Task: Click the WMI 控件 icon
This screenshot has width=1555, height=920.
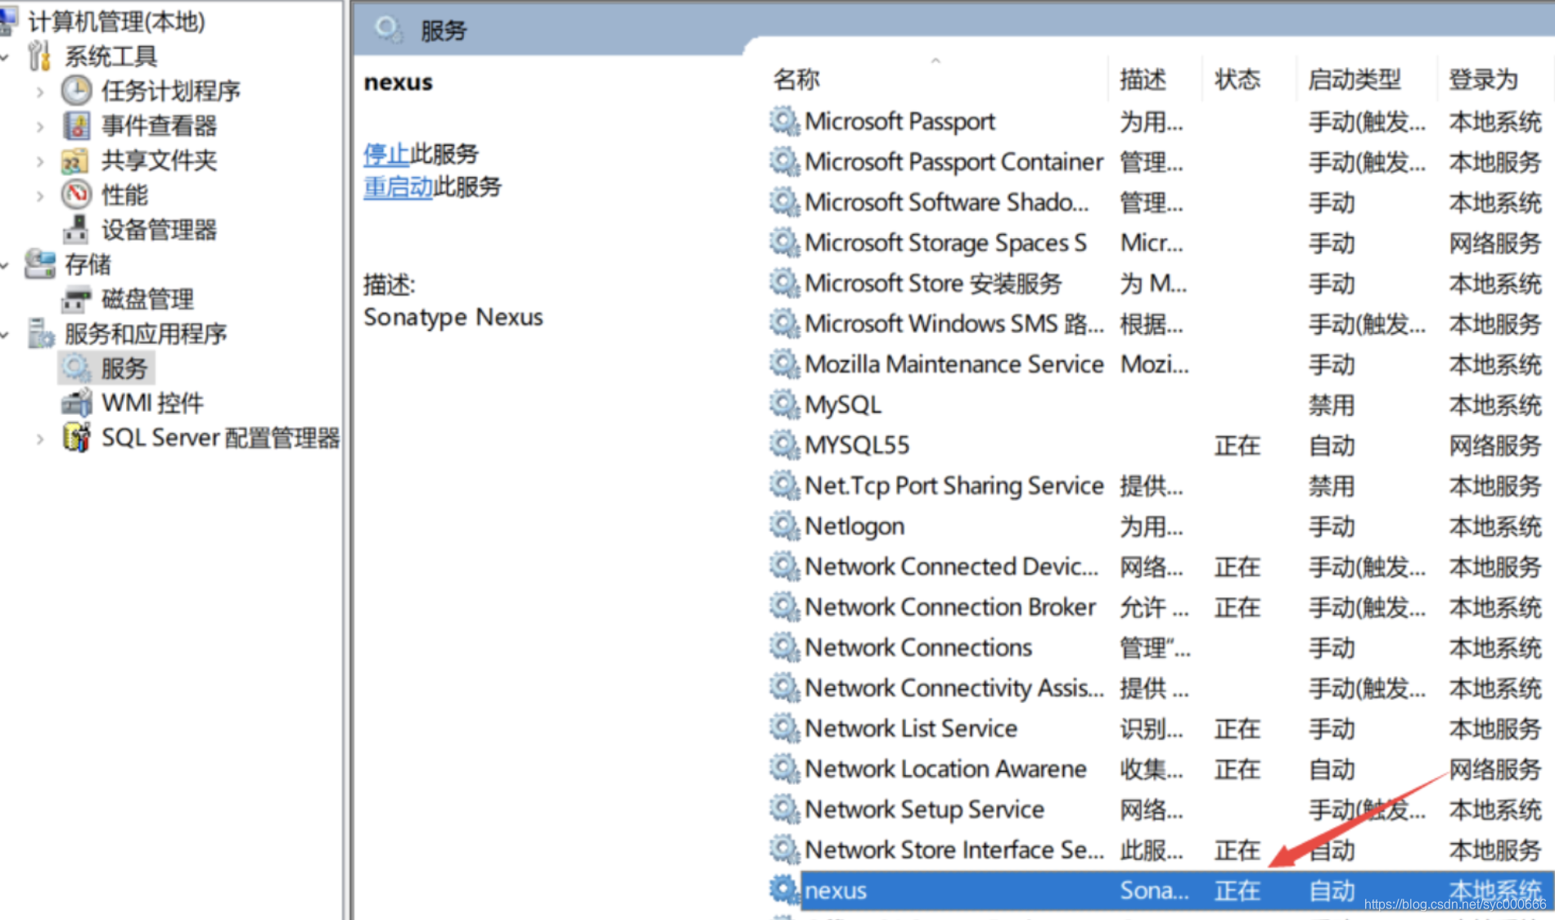Action: (76, 401)
